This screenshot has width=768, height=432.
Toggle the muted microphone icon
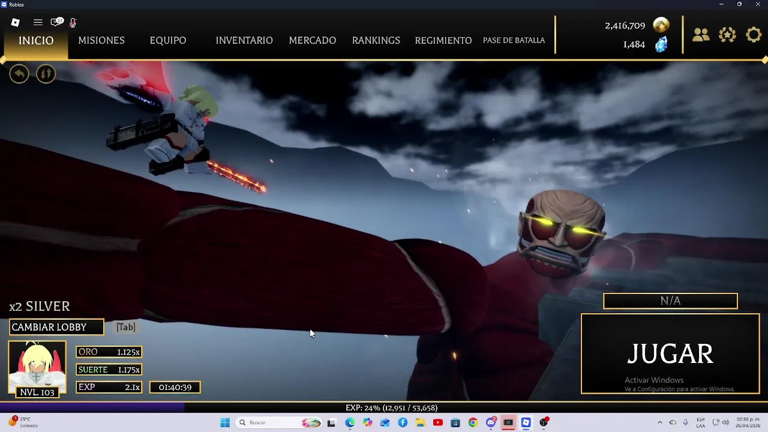(73, 22)
